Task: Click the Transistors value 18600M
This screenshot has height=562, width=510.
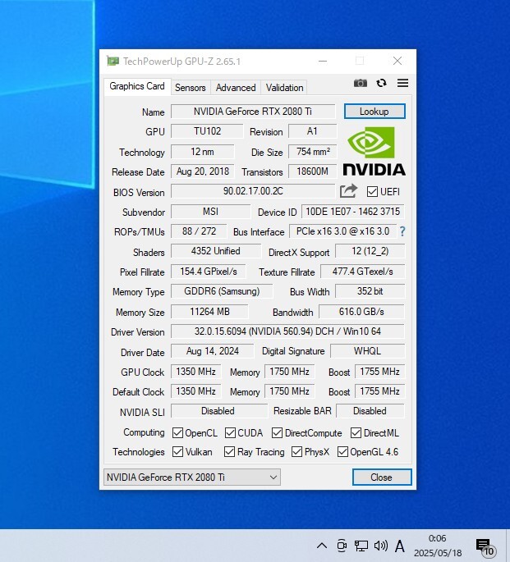Action: [x=312, y=171]
